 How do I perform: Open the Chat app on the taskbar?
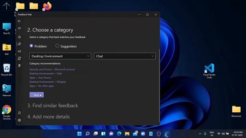[111, 134]
